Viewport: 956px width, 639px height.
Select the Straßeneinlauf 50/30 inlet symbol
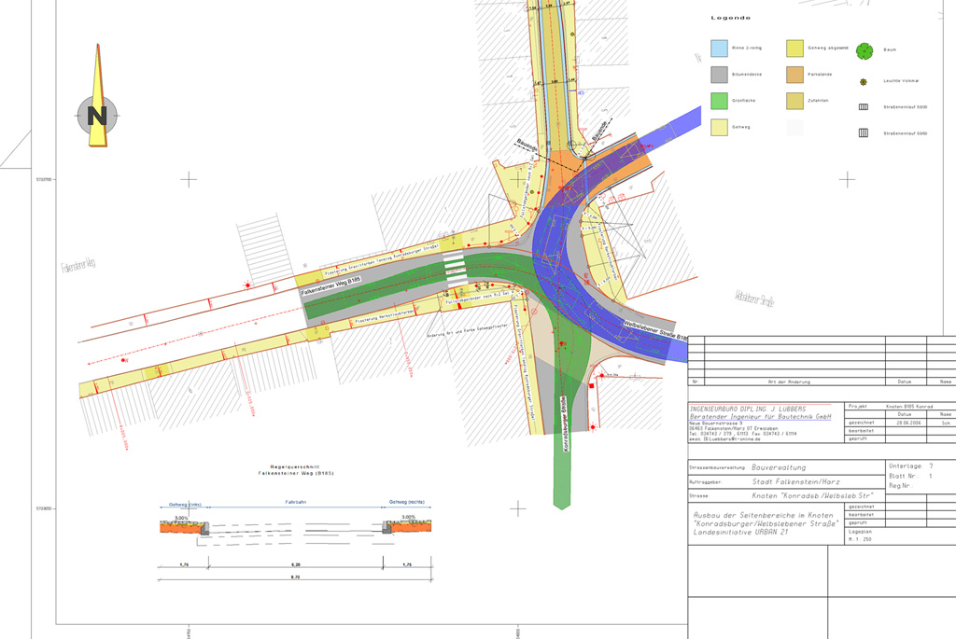click(864, 106)
